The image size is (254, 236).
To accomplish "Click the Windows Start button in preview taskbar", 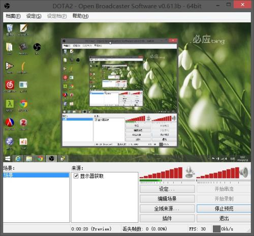I will (x=8, y=159).
